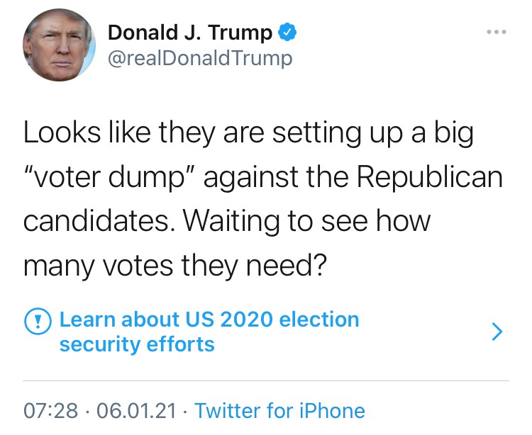Open the Twitter for iPhone source link
The width and height of the screenshot is (532, 435).
[279, 410]
